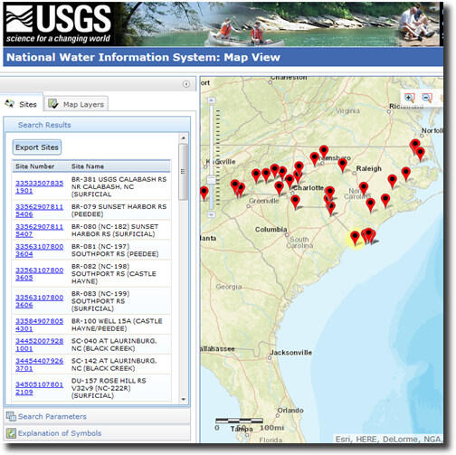Expand the Search Results panel header
Image resolution: width=456 pixels, height=455 pixels.
tap(97, 125)
